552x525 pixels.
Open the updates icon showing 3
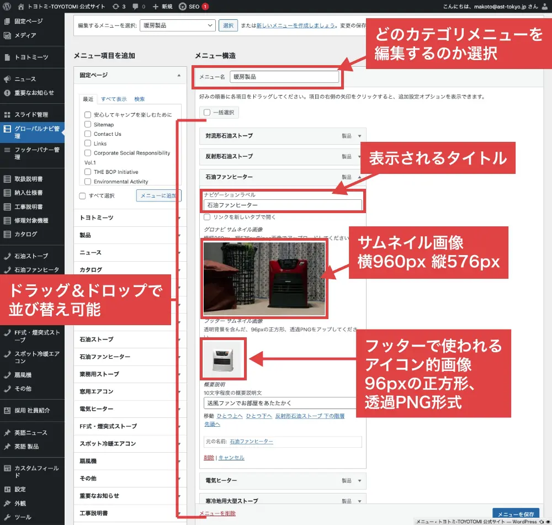pos(115,6)
